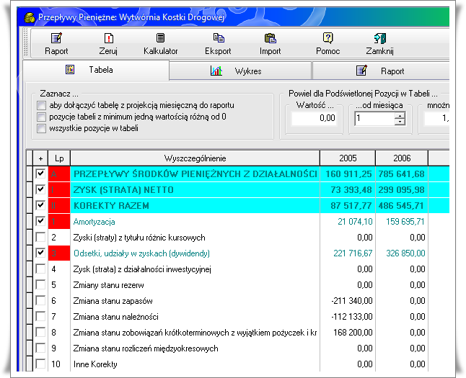Click the Raport toolbar icon
Image resolution: width=466 pixels, height=378 pixels.
click(x=56, y=39)
